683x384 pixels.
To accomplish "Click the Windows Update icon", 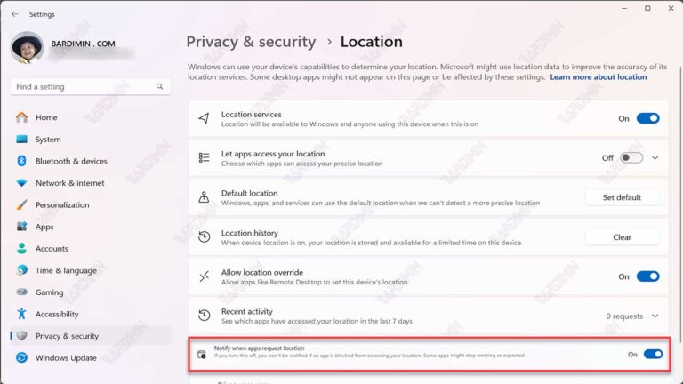I will click(x=21, y=358).
